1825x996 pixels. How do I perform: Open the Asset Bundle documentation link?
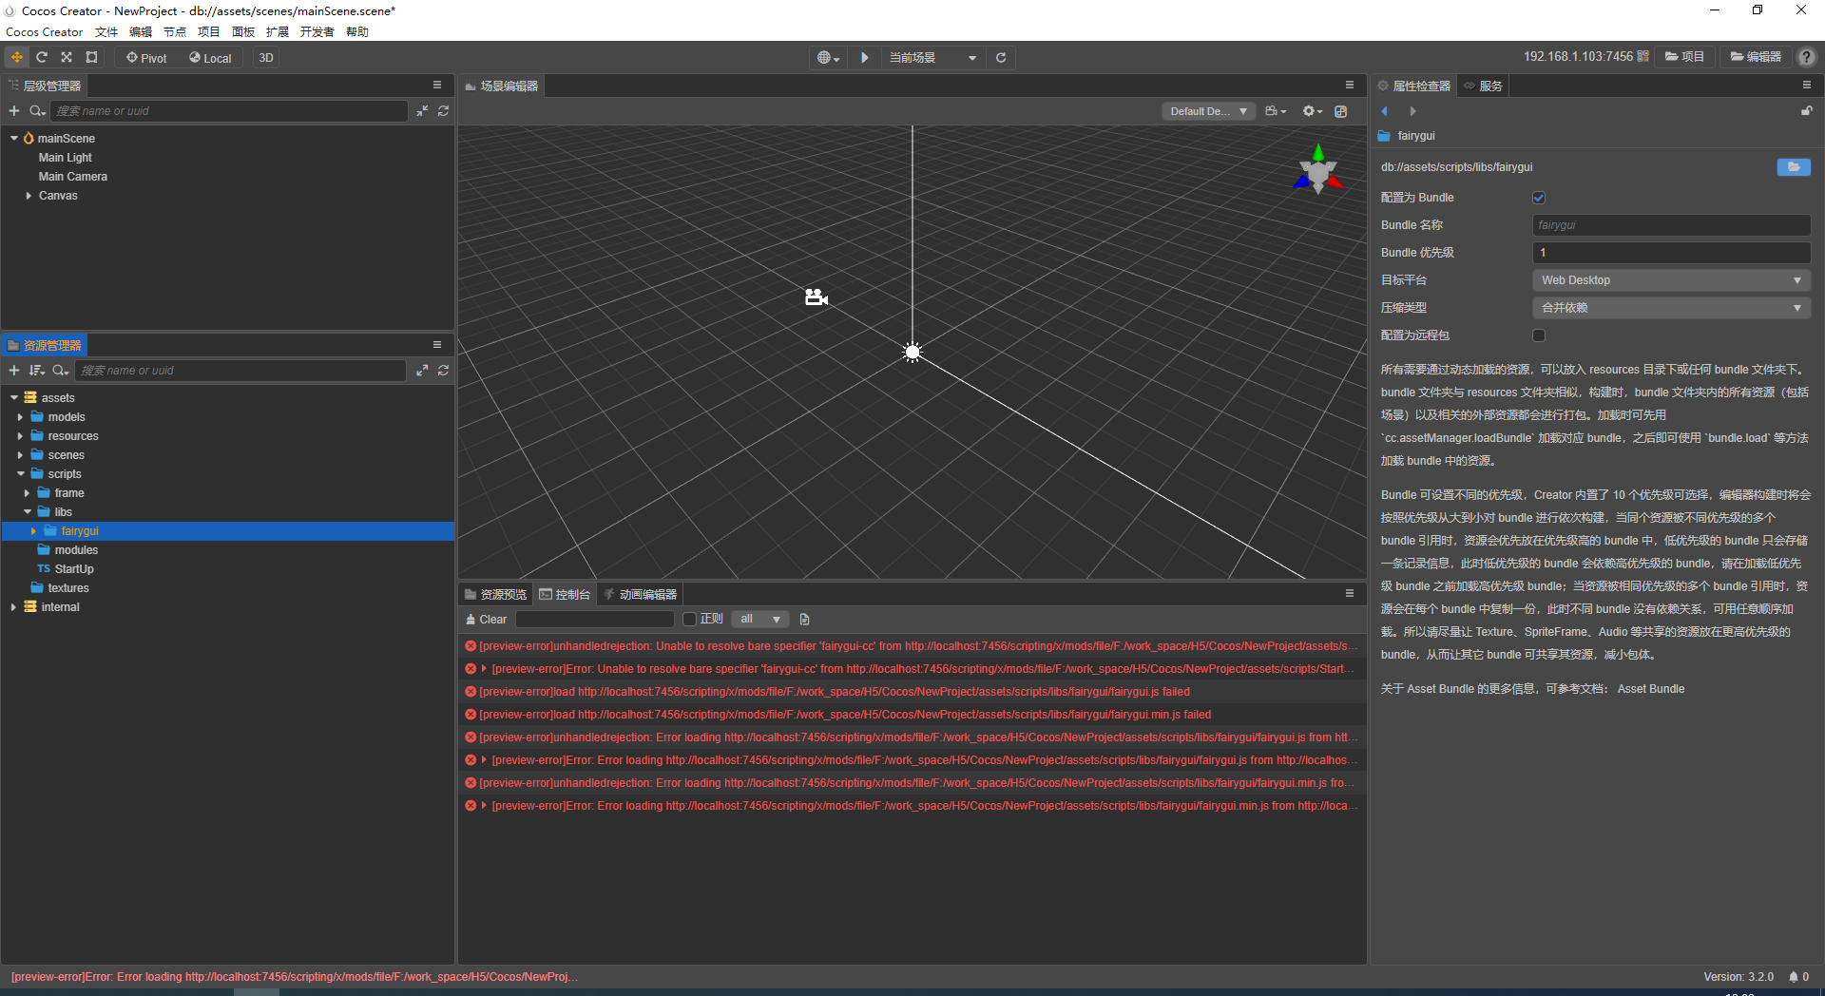[x=1651, y=689]
